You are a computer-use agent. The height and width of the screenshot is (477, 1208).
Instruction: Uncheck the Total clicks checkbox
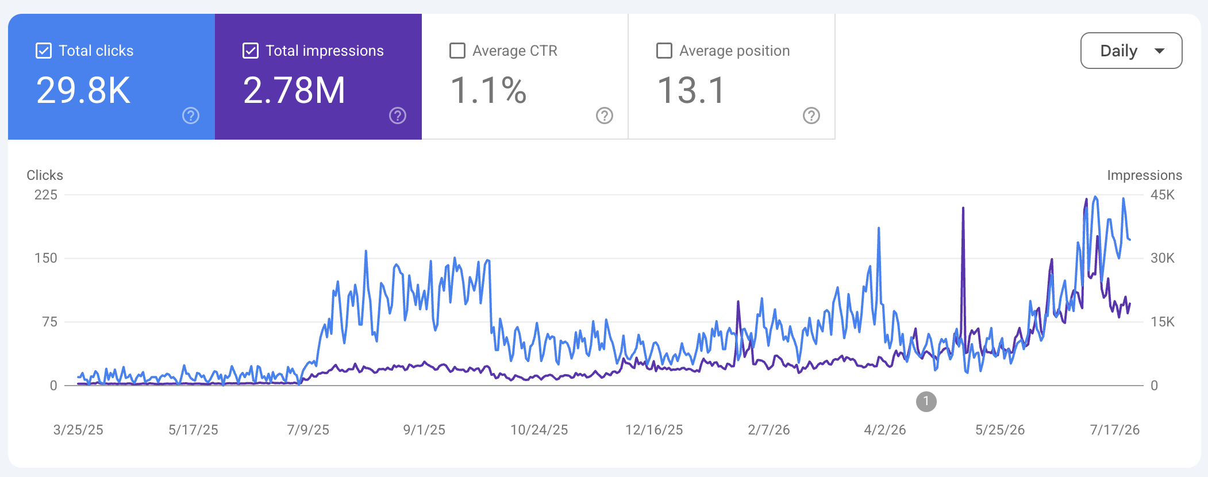44,51
